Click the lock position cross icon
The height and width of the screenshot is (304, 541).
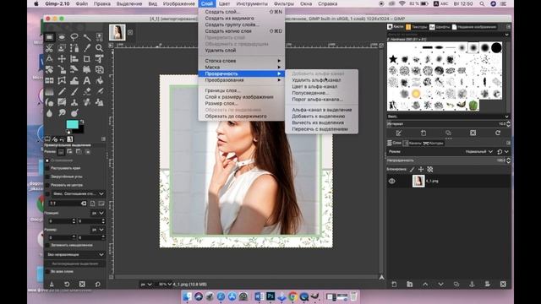(421, 169)
